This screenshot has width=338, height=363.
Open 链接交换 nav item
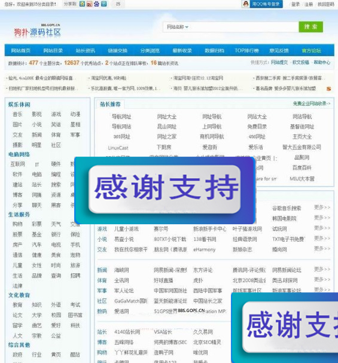pyautogui.click(x=118, y=50)
